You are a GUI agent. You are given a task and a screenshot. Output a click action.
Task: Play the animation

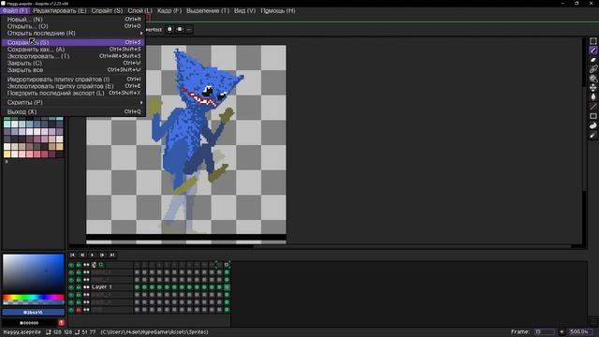click(92, 255)
